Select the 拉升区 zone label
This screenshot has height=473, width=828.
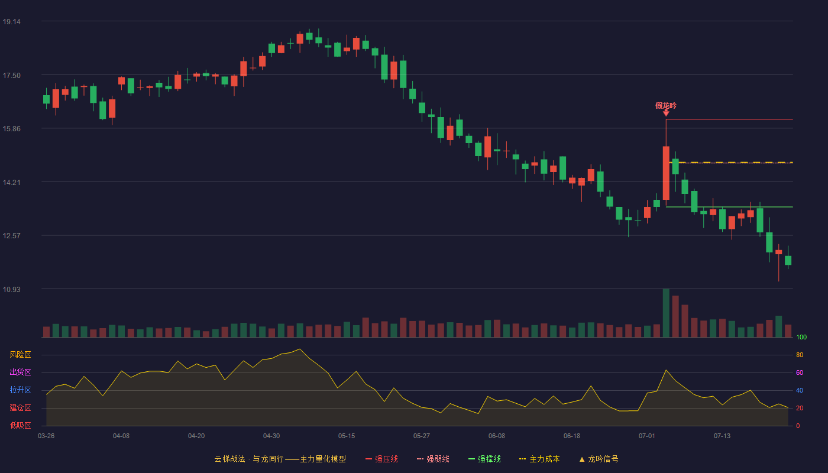pos(20,390)
